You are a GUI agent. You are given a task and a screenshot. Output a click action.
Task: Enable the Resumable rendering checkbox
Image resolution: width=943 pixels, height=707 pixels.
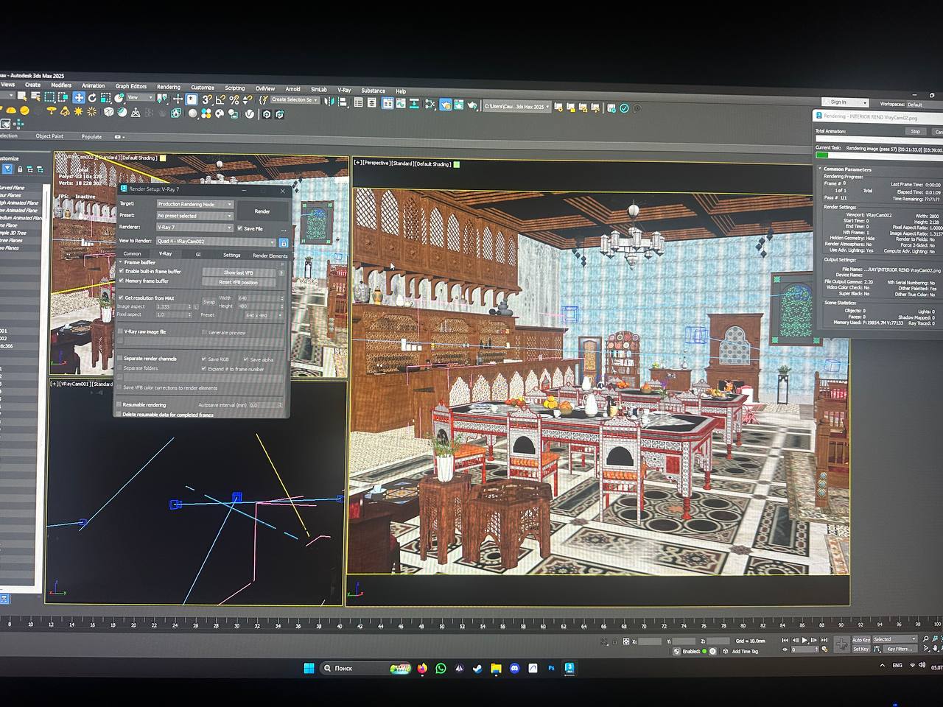click(x=119, y=404)
